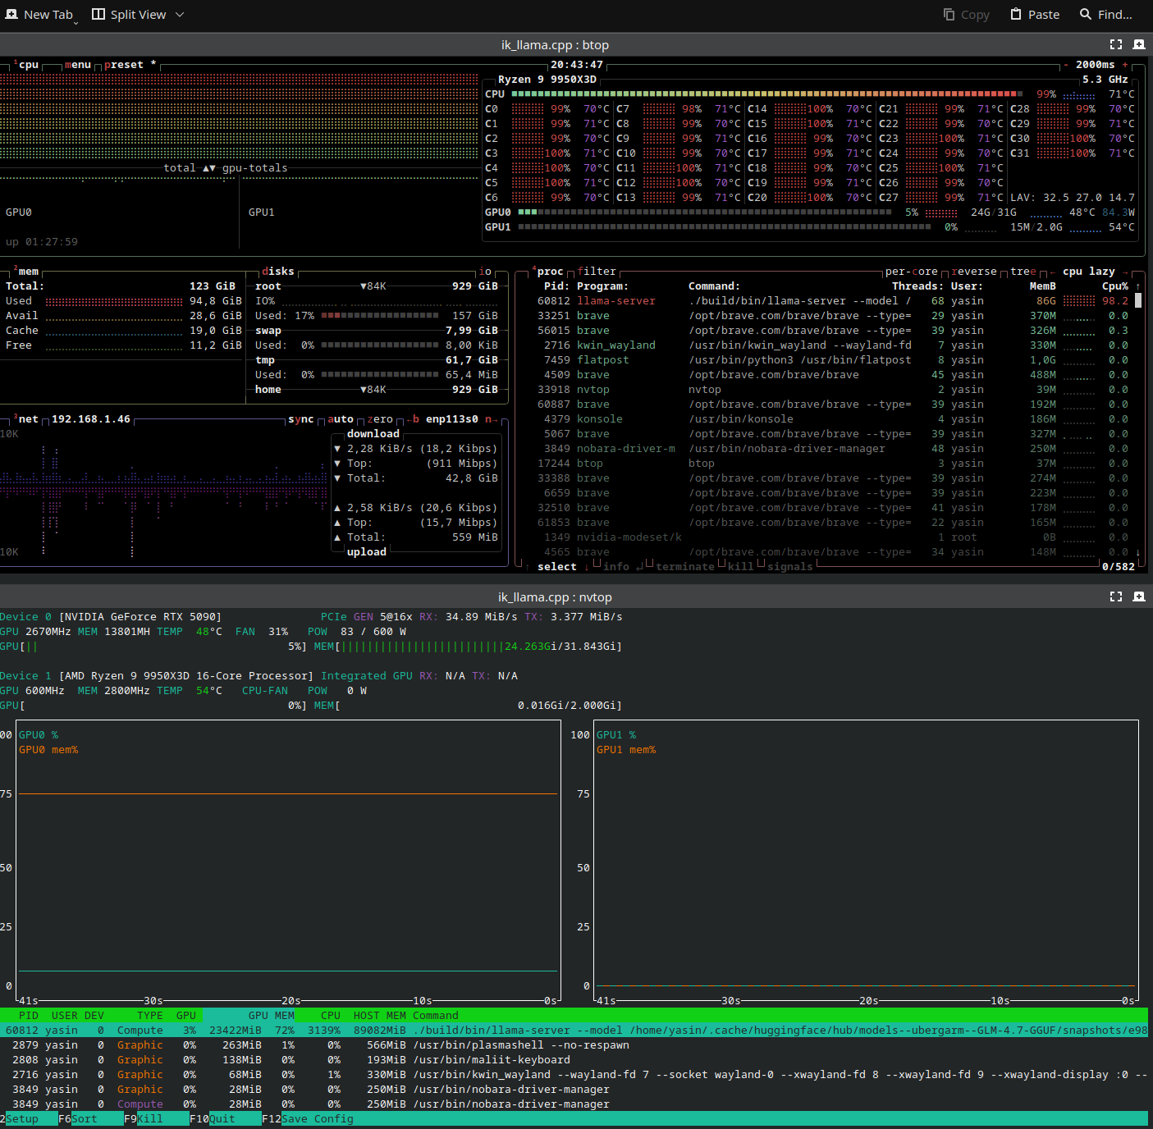Screen dimensions: 1153x1129
Task: Click right arrow next to cpu lazy sort
Action: coord(1125,272)
